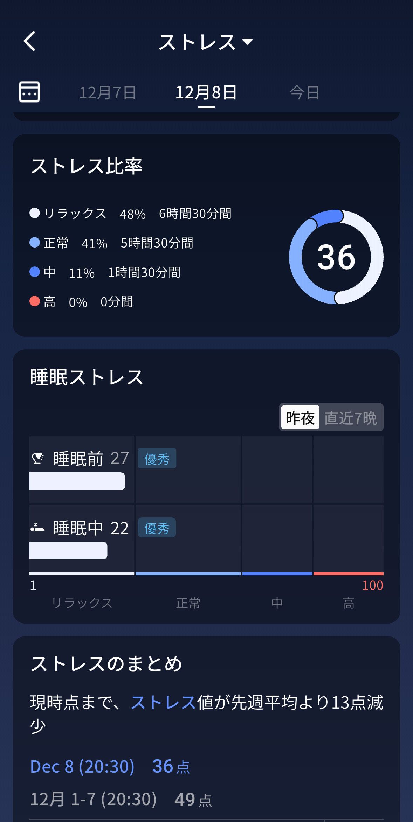
Task: Tap the 中 stress legend dot
Action: click(x=34, y=272)
